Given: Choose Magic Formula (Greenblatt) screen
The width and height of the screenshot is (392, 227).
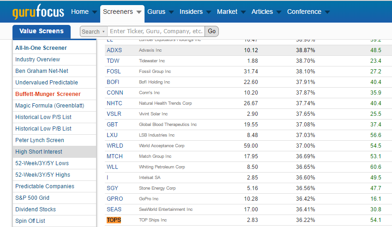Looking at the screenshot, I should [49, 106].
